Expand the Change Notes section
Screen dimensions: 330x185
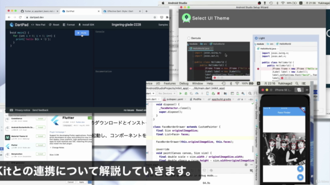[x=57, y=147]
